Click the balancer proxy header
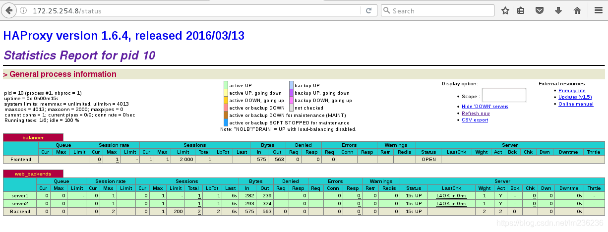The image size is (608, 232). coord(33,137)
